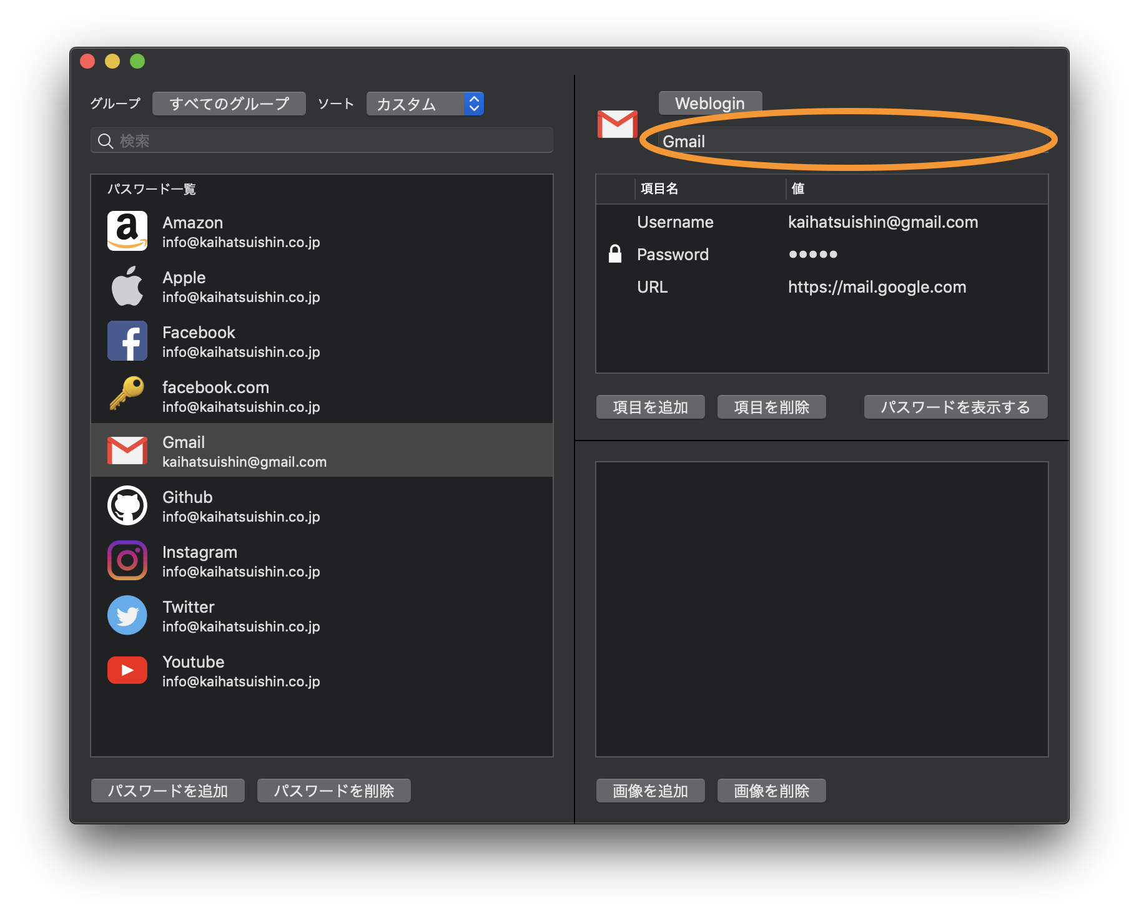Click the magnifying glass search icon
The width and height of the screenshot is (1139, 916).
[106, 141]
